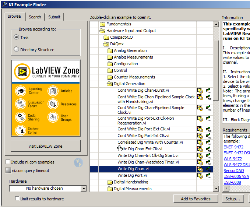Image resolution: width=250 pixels, height=207 pixels.
Task: Open the User Groups icon
Action: click(x=53, y=117)
